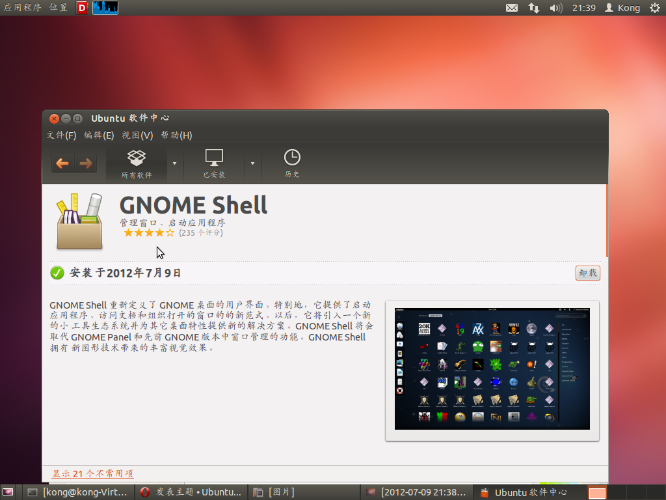Click the green installed checkmark icon

[57, 273]
